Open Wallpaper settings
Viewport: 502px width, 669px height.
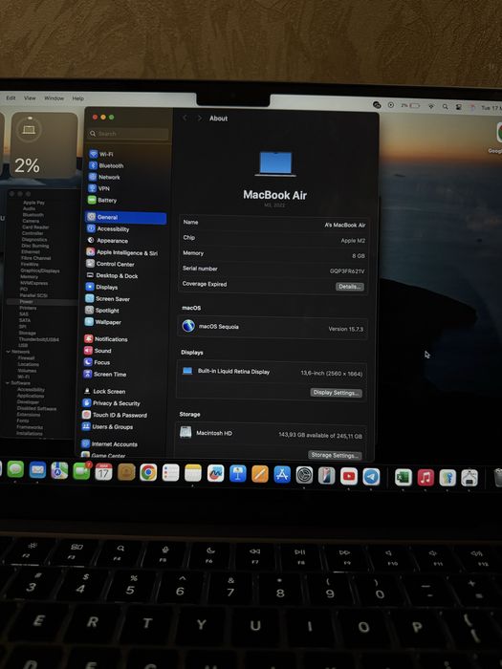pos(103,322)
